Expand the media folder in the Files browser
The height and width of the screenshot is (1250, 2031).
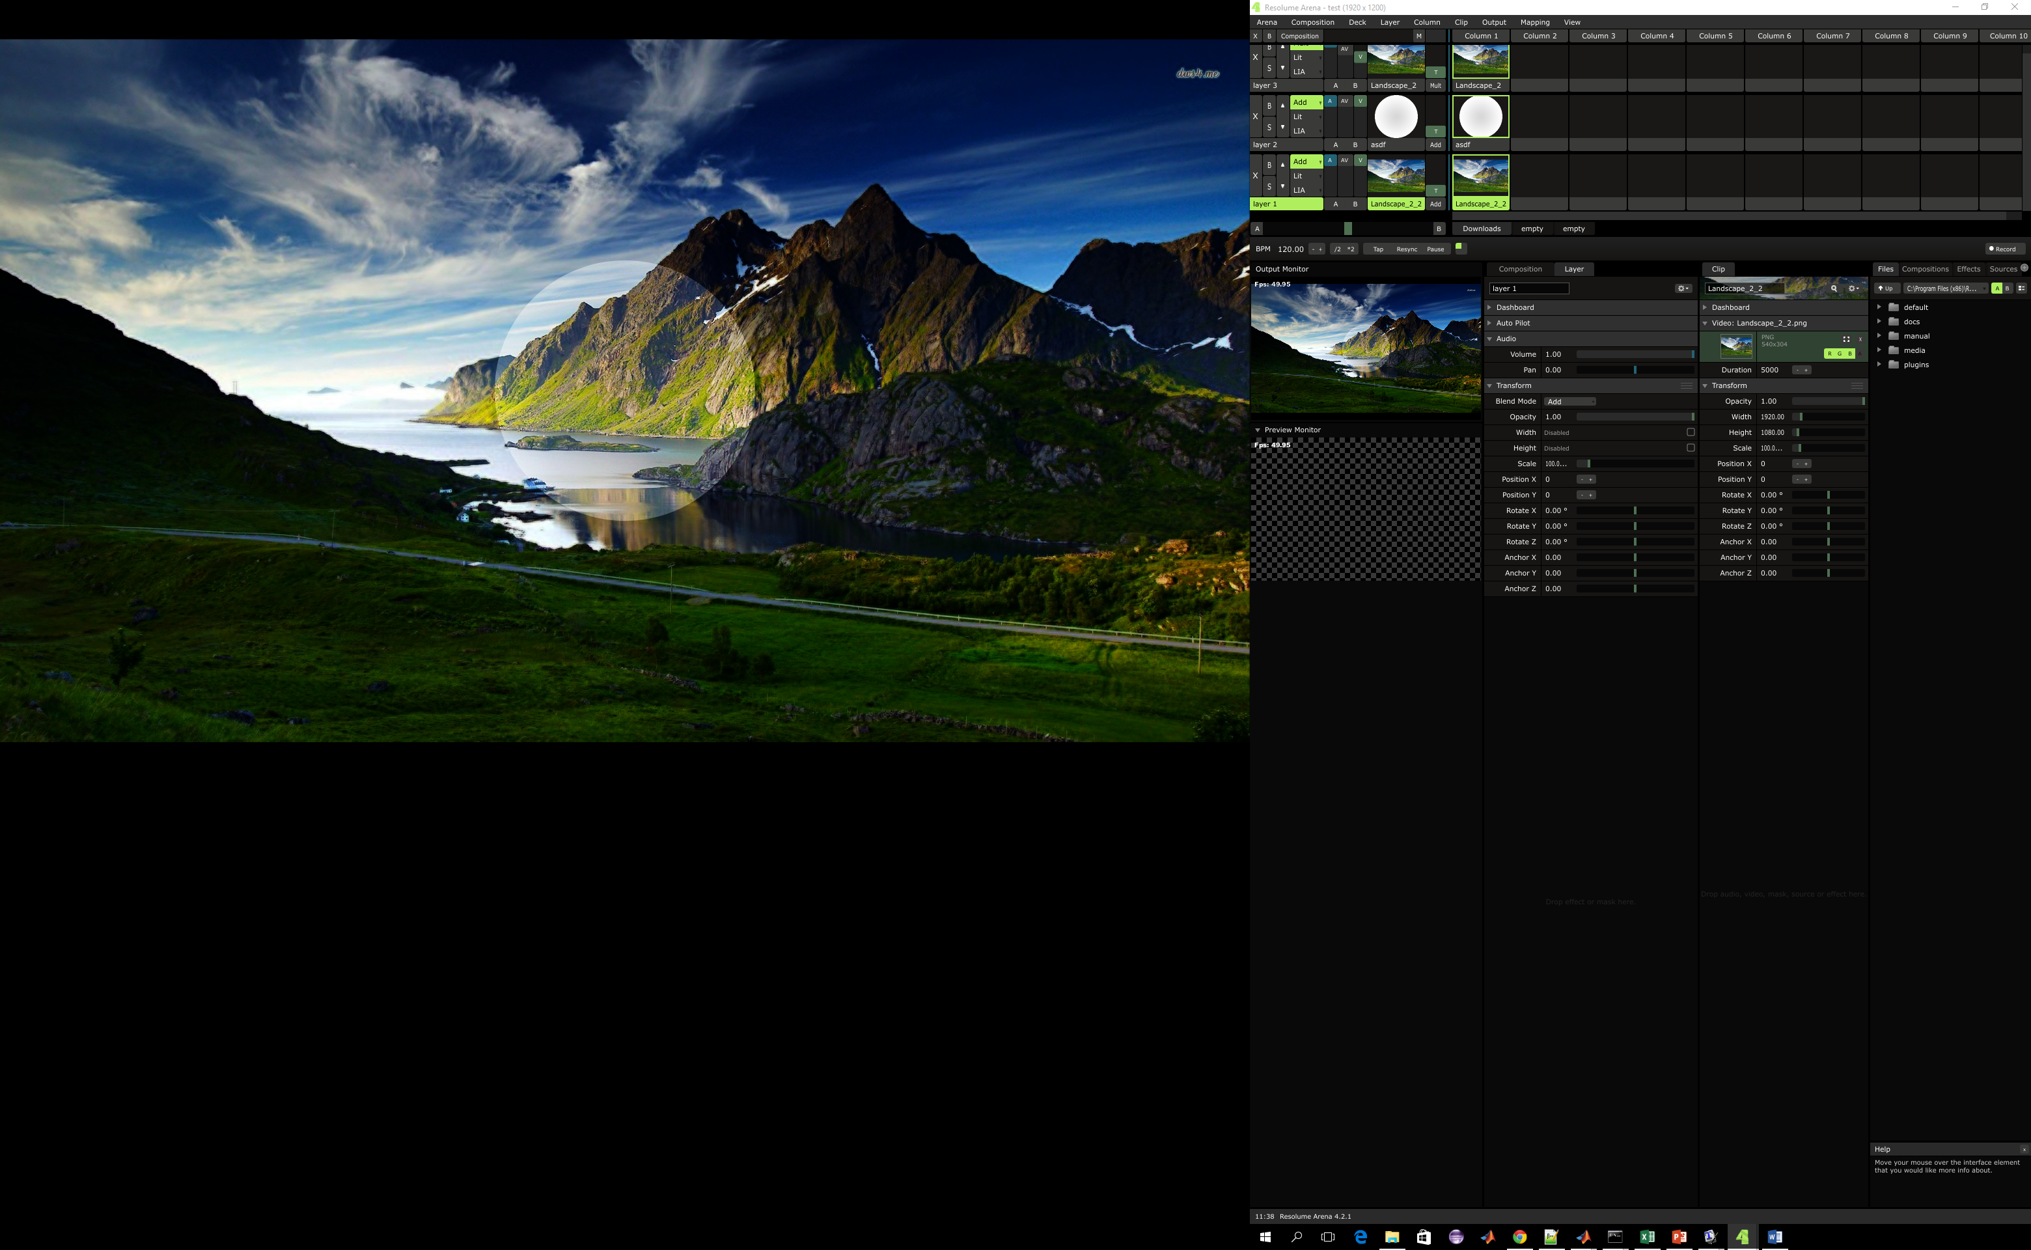pyautogui.click(x=1880, y=350)
